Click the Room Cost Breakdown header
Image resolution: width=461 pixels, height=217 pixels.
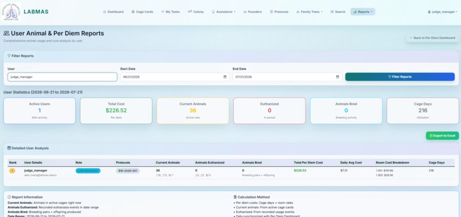click(392, 162)
